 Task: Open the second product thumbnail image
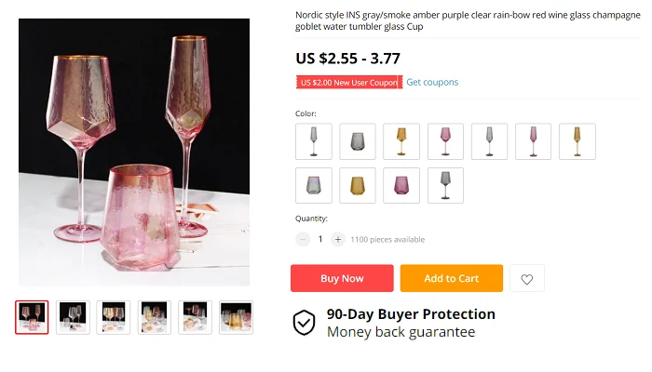click(73, 317)
